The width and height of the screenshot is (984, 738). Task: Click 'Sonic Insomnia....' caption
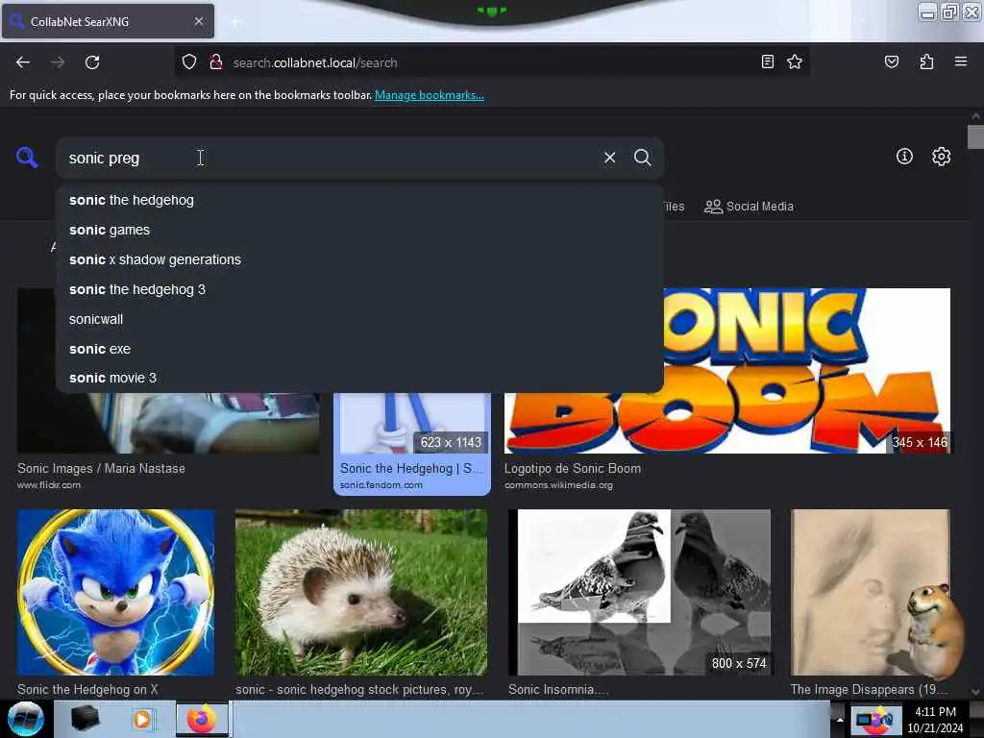[x=558, y=689]
